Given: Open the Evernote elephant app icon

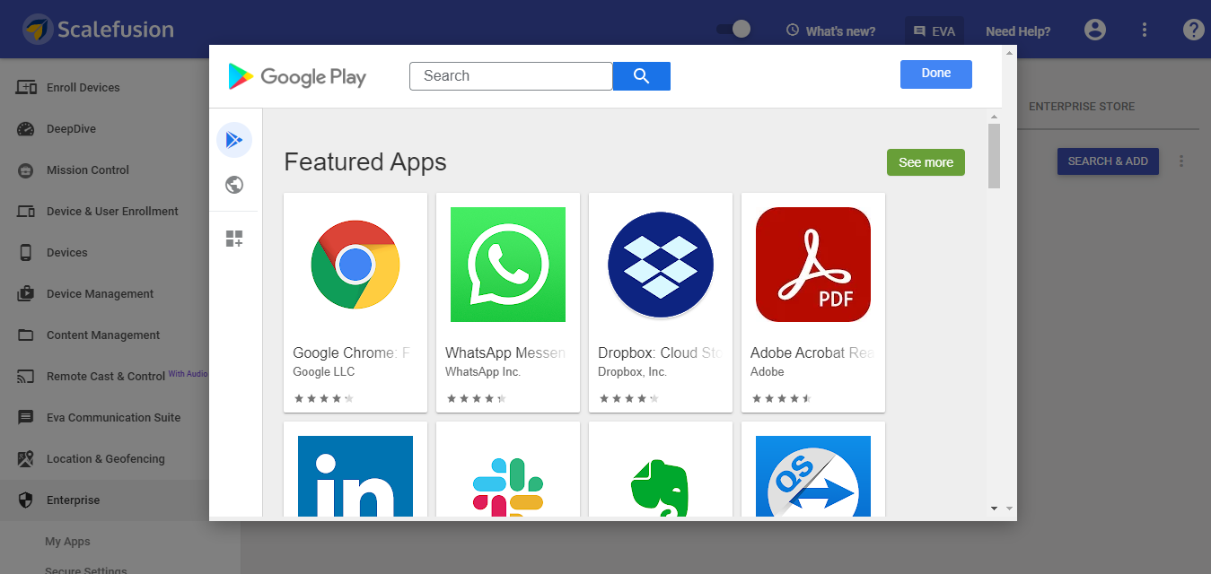Looking at the screenshot, I should (x=661, y=489).
